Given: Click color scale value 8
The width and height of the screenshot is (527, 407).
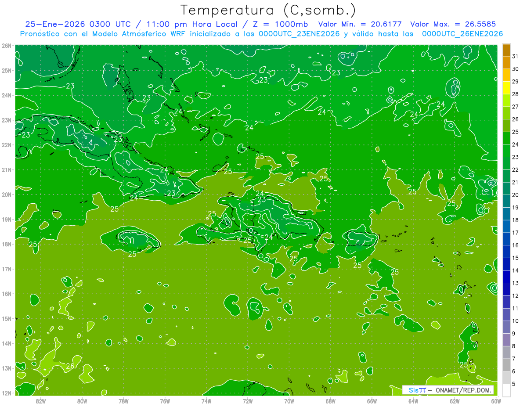Looking at the screenshot, I should (x=513, y=346).
